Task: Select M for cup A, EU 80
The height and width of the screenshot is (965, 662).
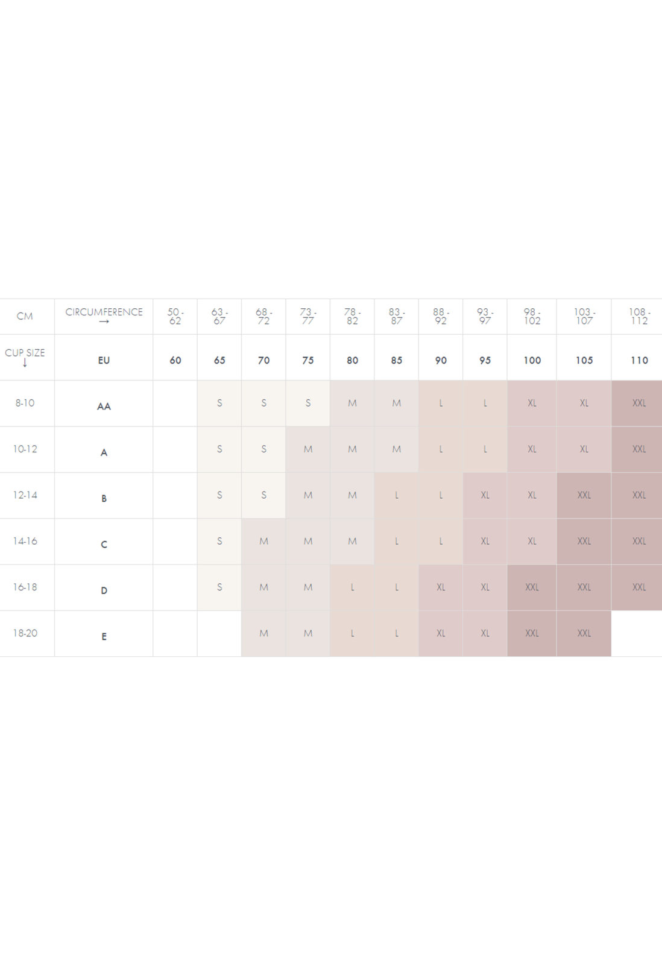Action: point(352,449)
